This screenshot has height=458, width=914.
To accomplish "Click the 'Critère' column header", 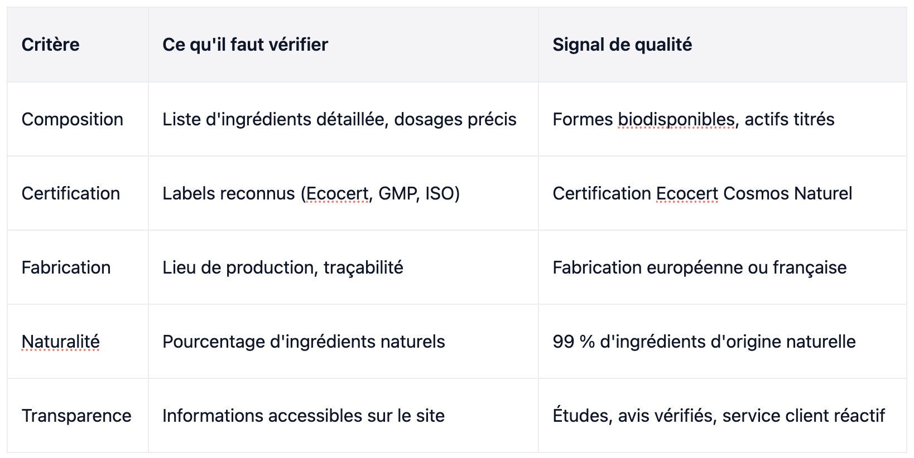I will click(78, 45).
